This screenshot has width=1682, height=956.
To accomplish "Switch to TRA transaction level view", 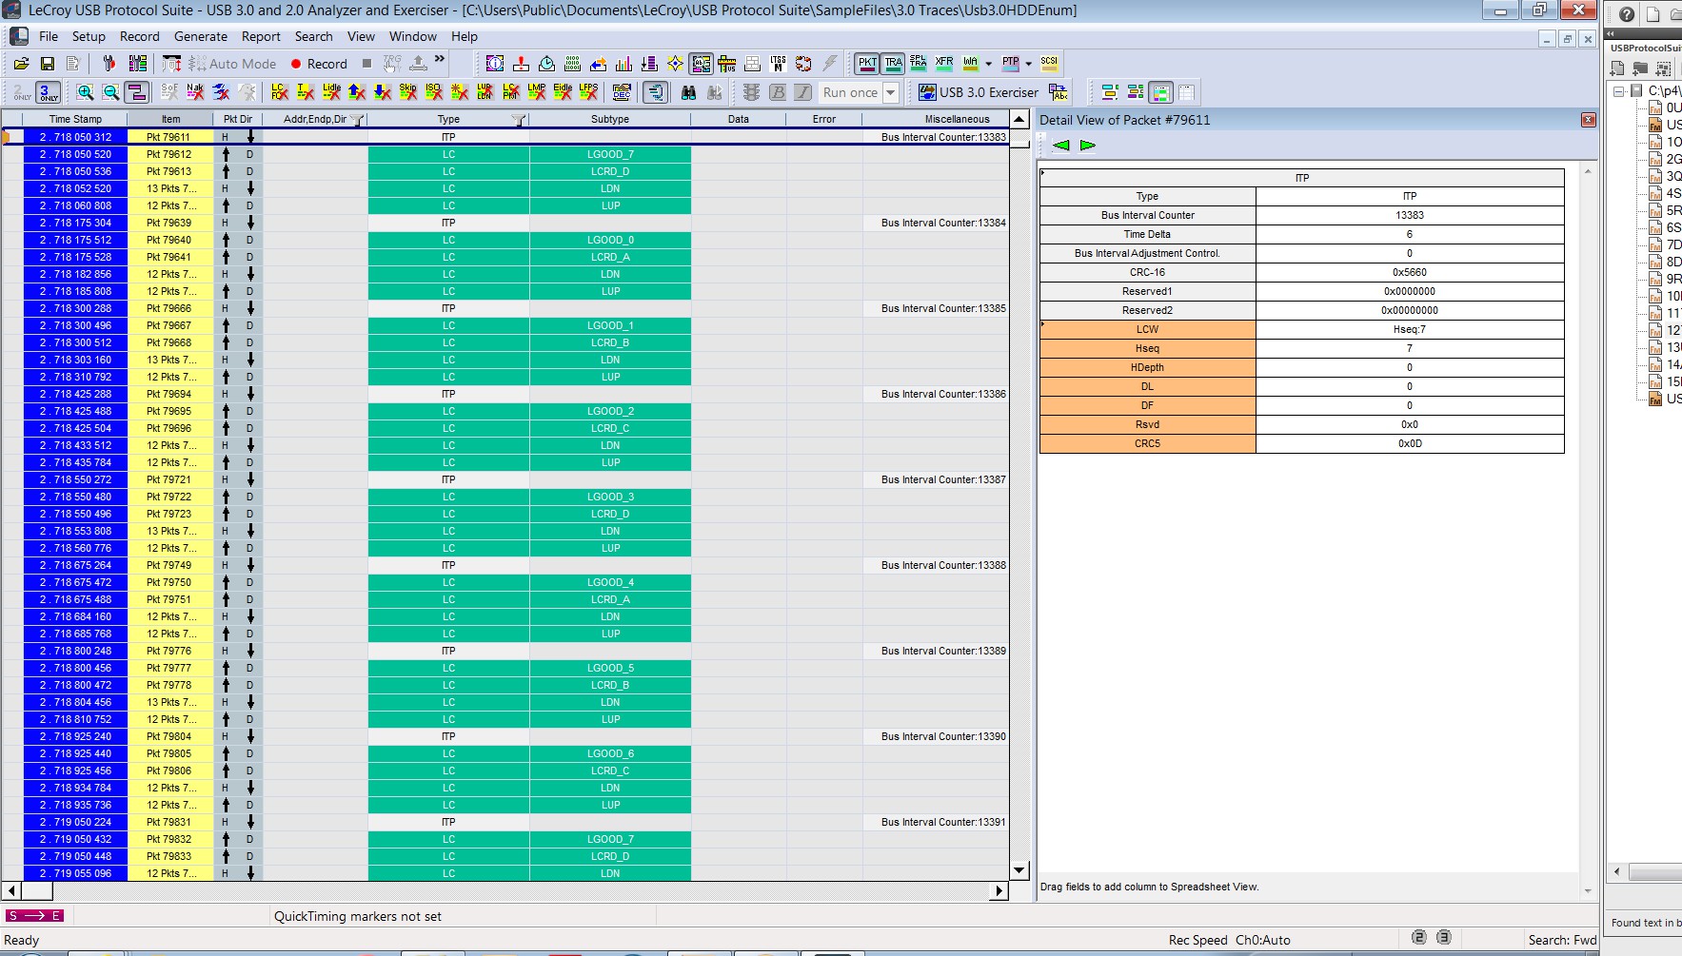I will point(893,64).
